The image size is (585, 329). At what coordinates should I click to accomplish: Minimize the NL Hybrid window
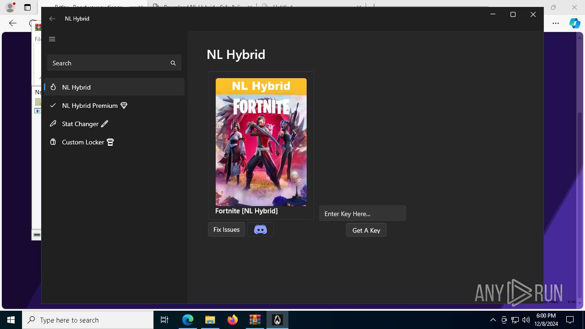pyautogui.click(x=493, y=15)
